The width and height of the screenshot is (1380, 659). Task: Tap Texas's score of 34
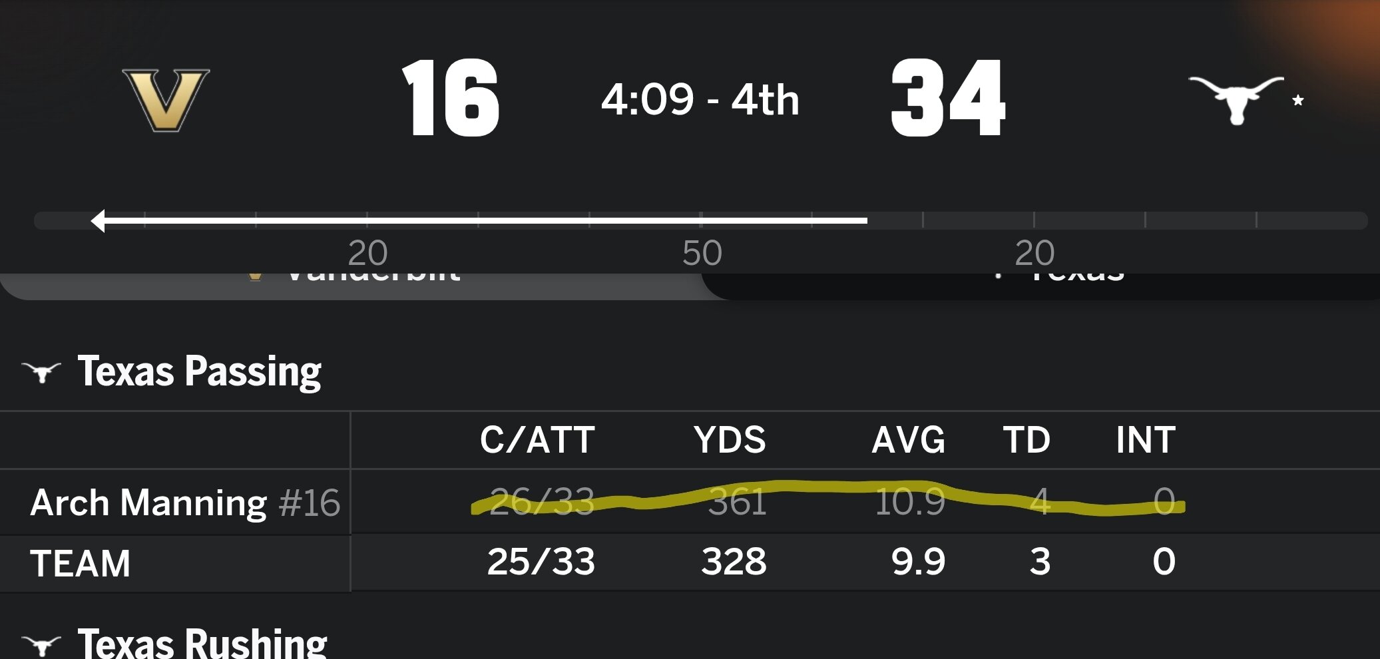[x=948, y=99]
